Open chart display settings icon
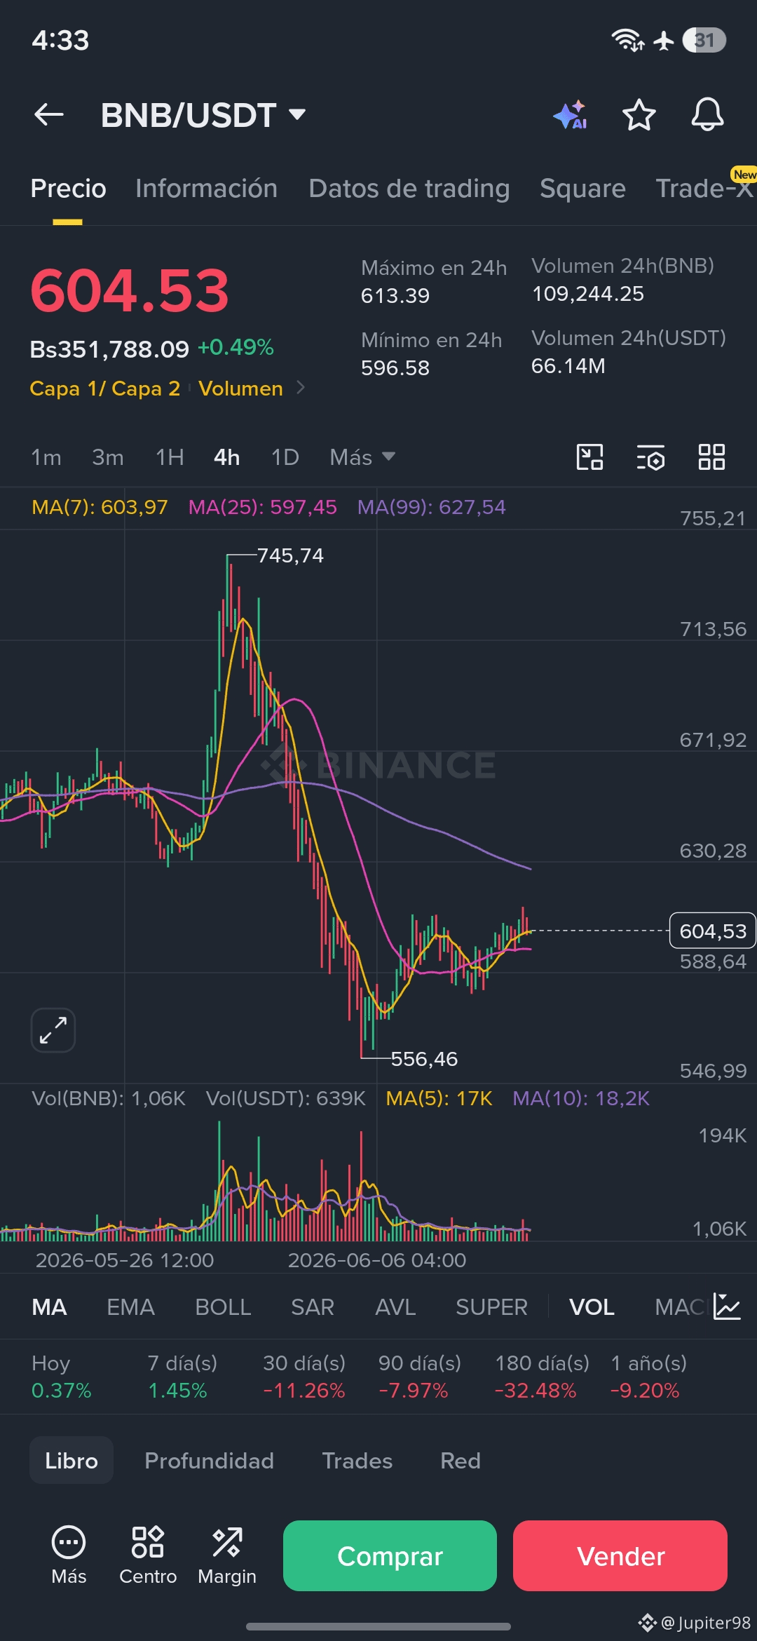 pos(650,457)
